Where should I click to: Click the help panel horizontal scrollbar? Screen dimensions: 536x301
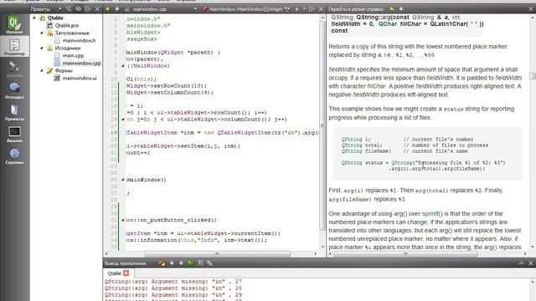click(405, 254)
